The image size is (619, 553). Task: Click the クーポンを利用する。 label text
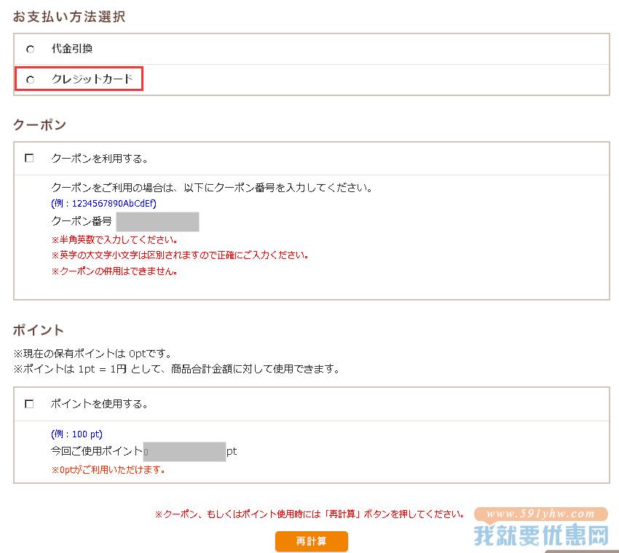100,159
